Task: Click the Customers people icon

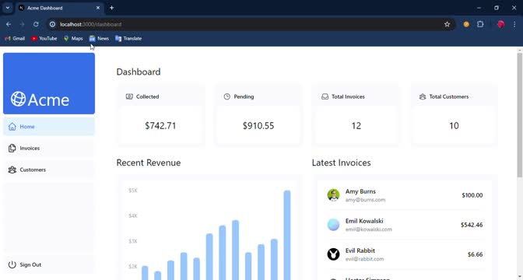Action: 12,170
